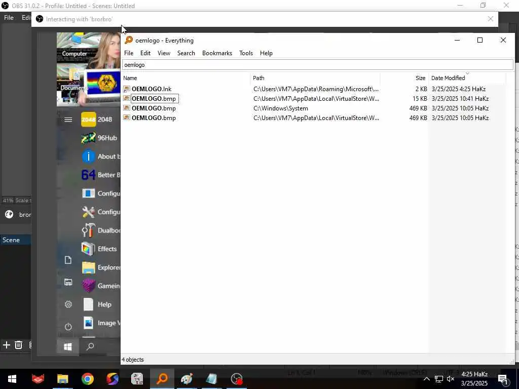Click the 3/25/2025 10:41 HaKz date cell

point(460,99)
